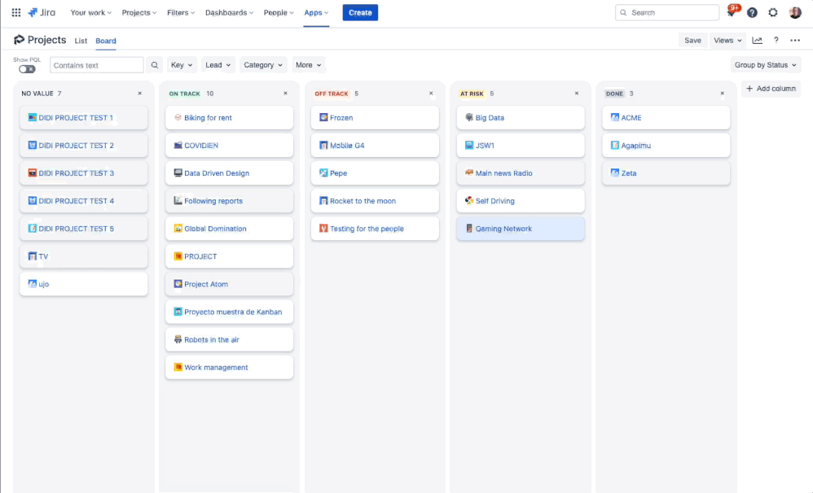Screen dimensions: 813x493
Task: Click the Create button
Action: (x=359, y=12)
